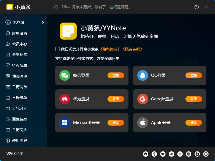The image size is (215, 161).
Task: Click the 会员中心 crown icon
Action: [8, 44]
